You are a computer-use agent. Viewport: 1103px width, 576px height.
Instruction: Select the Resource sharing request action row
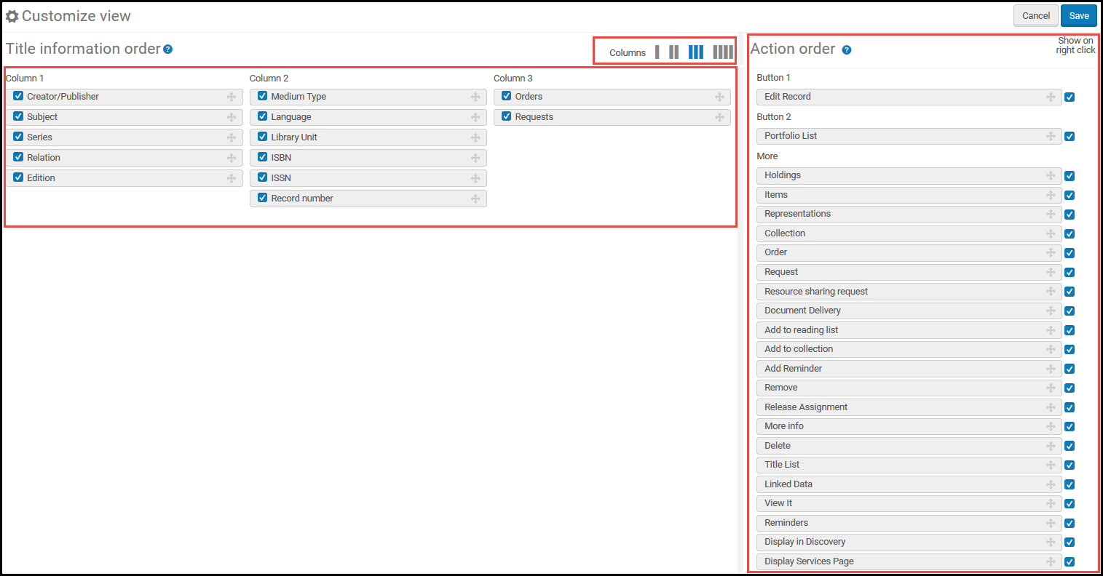(x=909, y=292)
